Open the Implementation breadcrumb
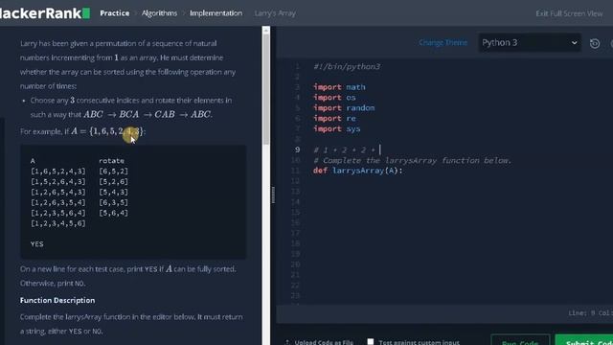Viewport: 613px width, 345px height. pyautogui.click(x=216, y=13)
